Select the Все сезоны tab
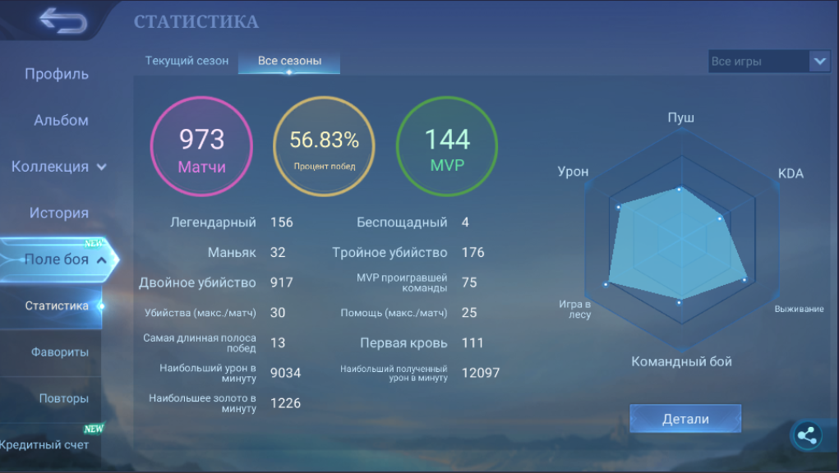839x473 pixels. [x=289, y=62]
